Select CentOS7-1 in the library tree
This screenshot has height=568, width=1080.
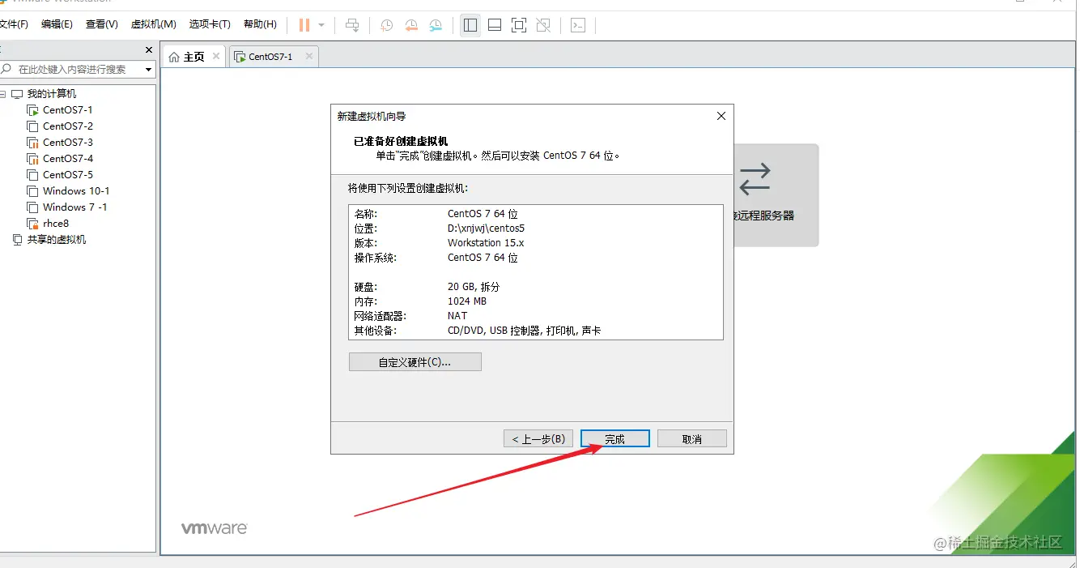(68, 110)
